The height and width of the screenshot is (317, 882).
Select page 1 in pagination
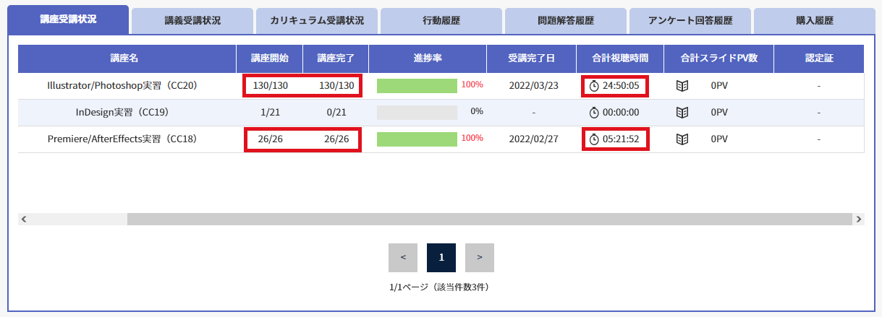[441, 257]
